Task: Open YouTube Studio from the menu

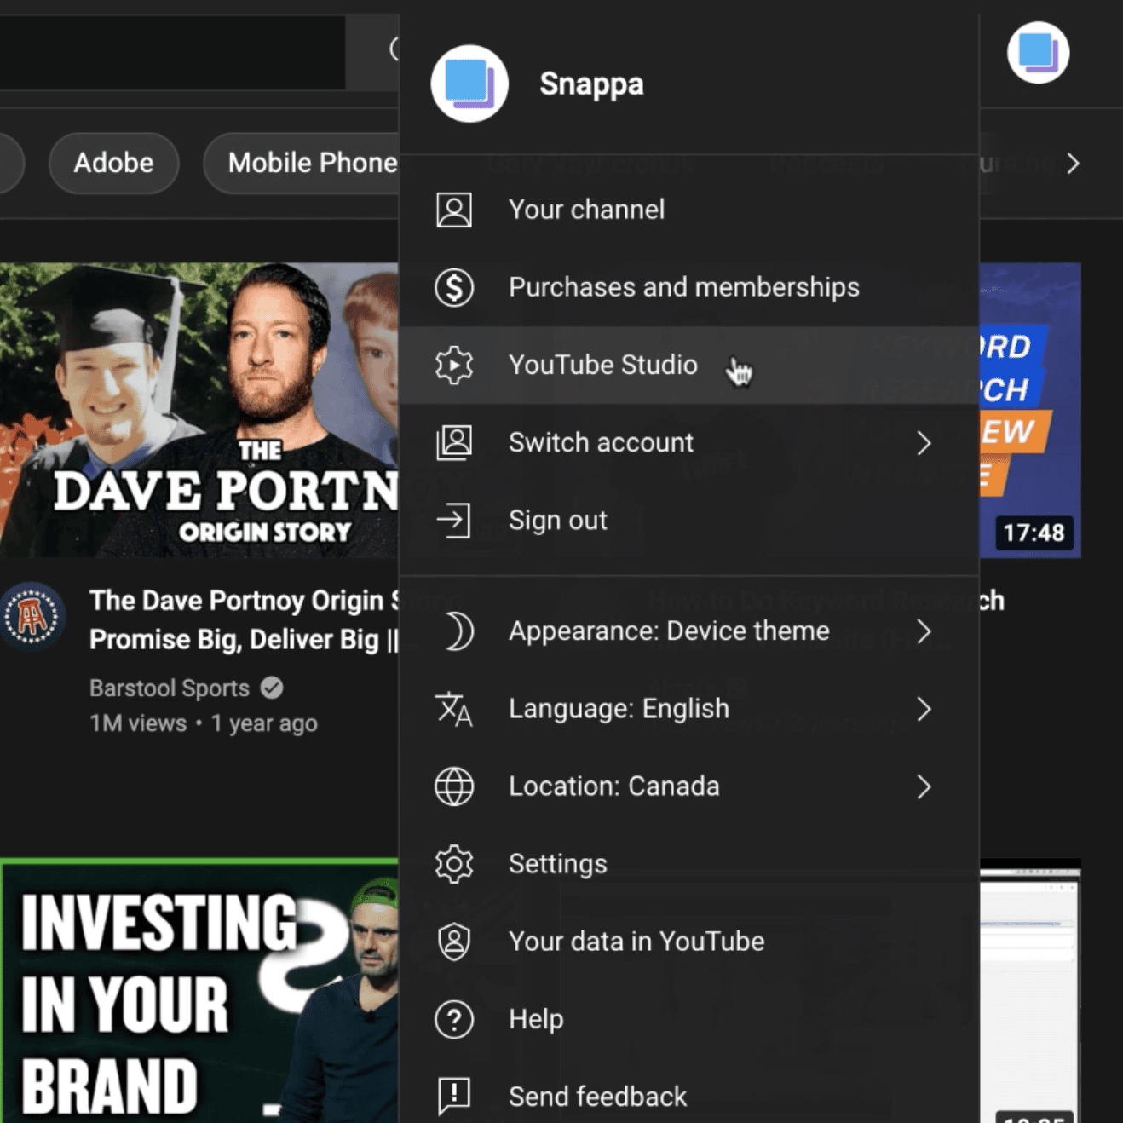Action: tap(688, 365)
